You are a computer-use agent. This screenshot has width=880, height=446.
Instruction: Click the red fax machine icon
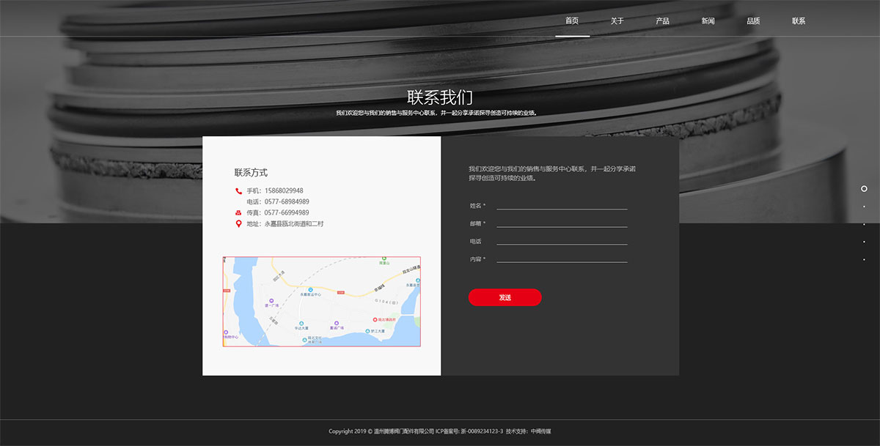238,213
